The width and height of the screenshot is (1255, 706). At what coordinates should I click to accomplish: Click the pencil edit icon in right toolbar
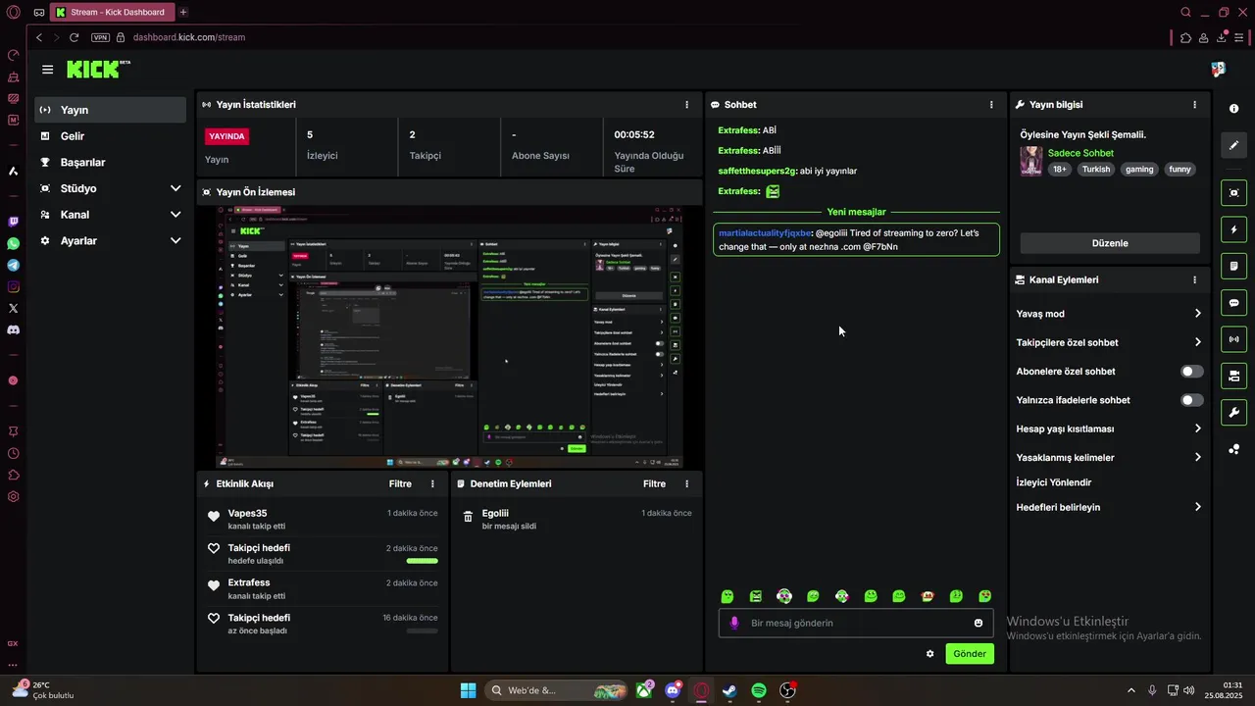(x=1234, y=145)
